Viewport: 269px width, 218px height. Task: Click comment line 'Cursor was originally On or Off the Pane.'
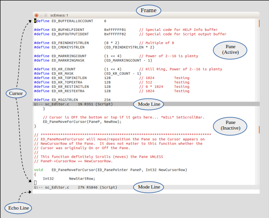click(x=82, y=148)
